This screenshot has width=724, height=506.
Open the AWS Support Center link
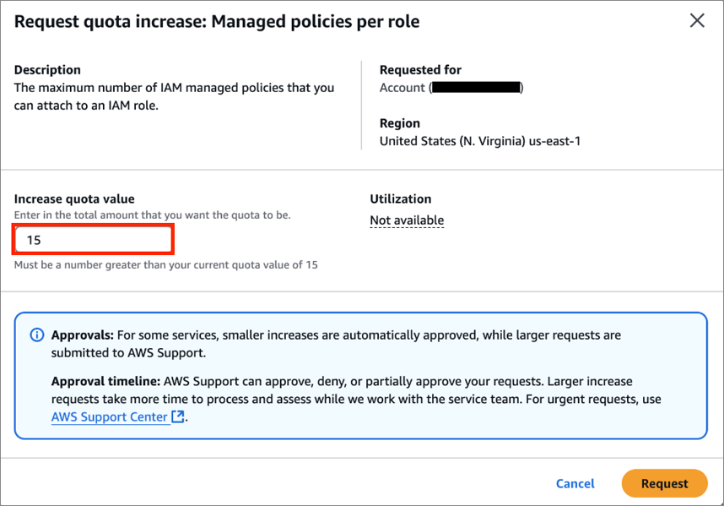pyautogui.click(x=110, y=417)
